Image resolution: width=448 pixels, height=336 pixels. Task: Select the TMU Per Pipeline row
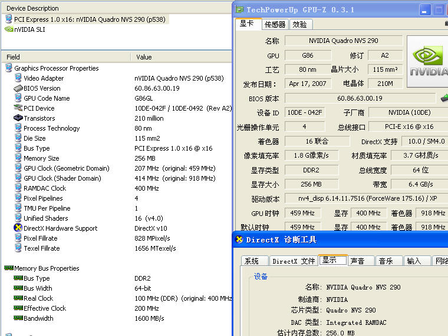click(117, 208)
